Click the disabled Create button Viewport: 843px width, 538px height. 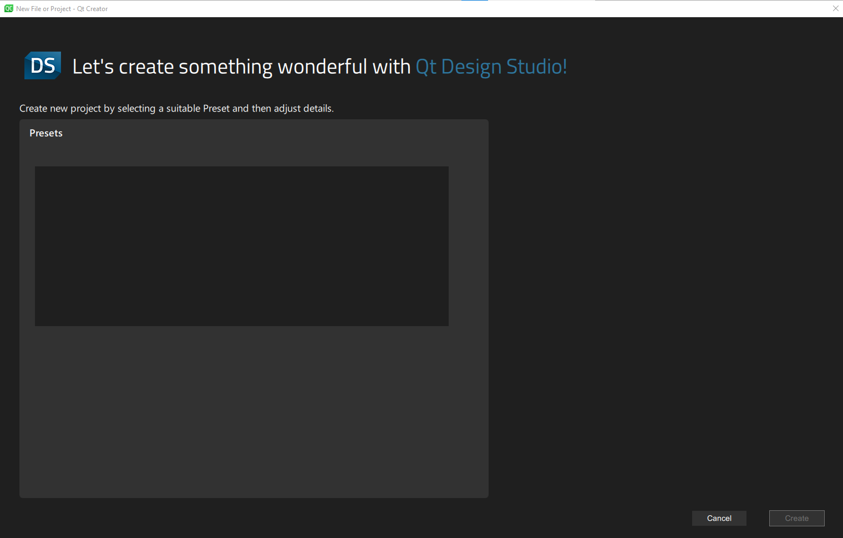(x=796, y=518)
